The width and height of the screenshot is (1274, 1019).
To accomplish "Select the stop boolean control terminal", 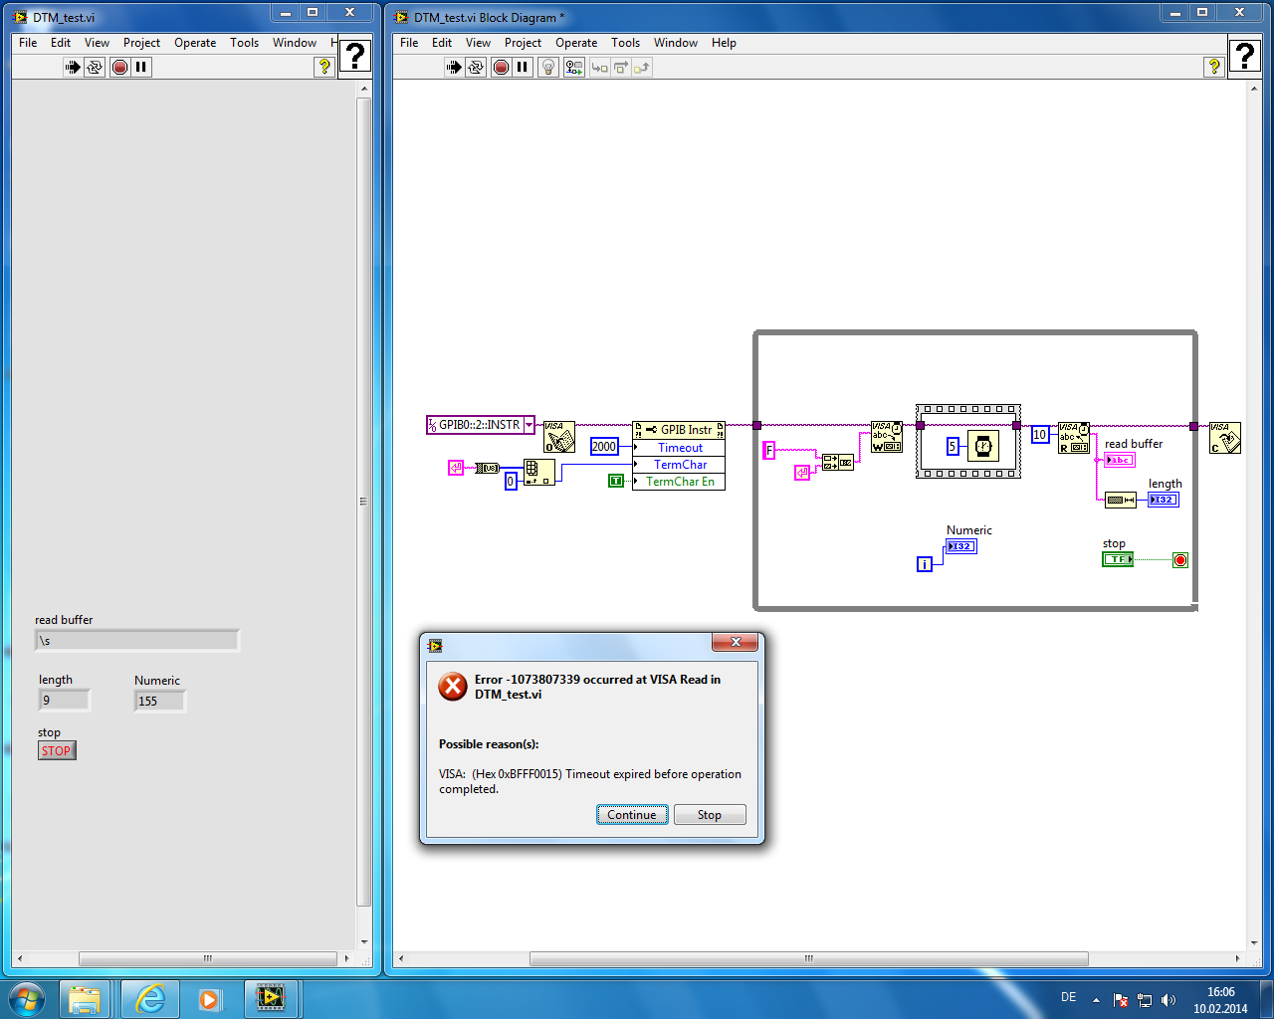I will point(1118,559).
